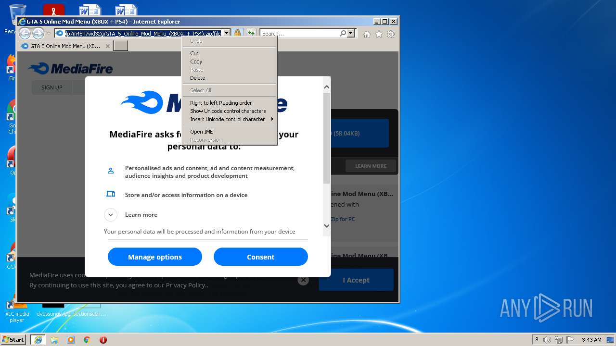Show hidden tray icons arrow
This screenshot has width=616, height=346.
537,339
